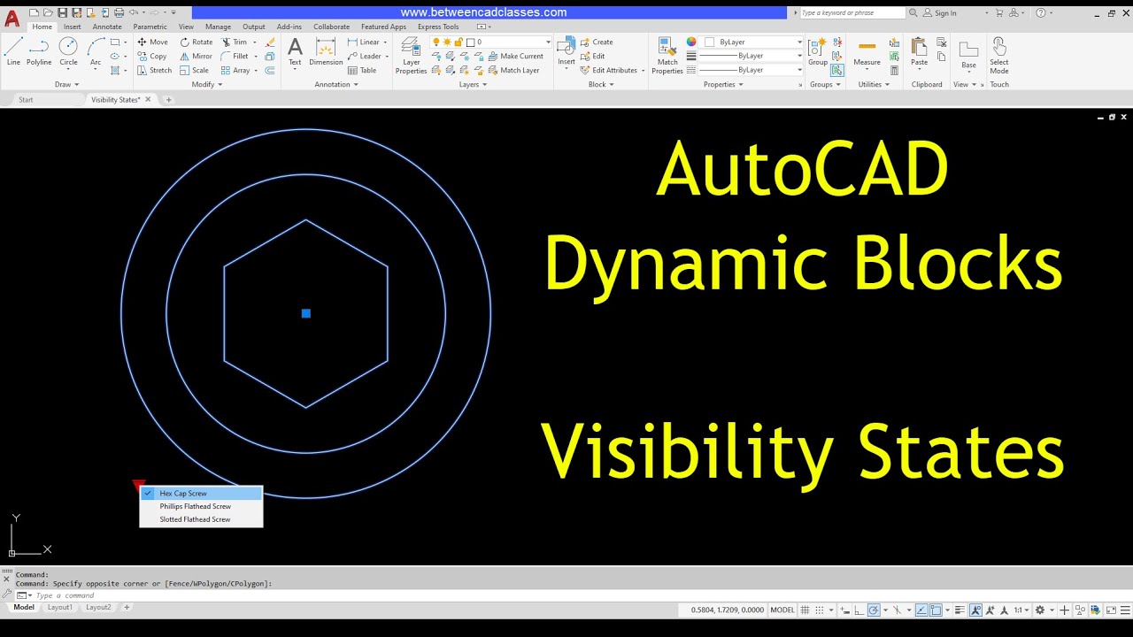Click the blue center grip of block

pyautogui.click(x=305, y=313)
